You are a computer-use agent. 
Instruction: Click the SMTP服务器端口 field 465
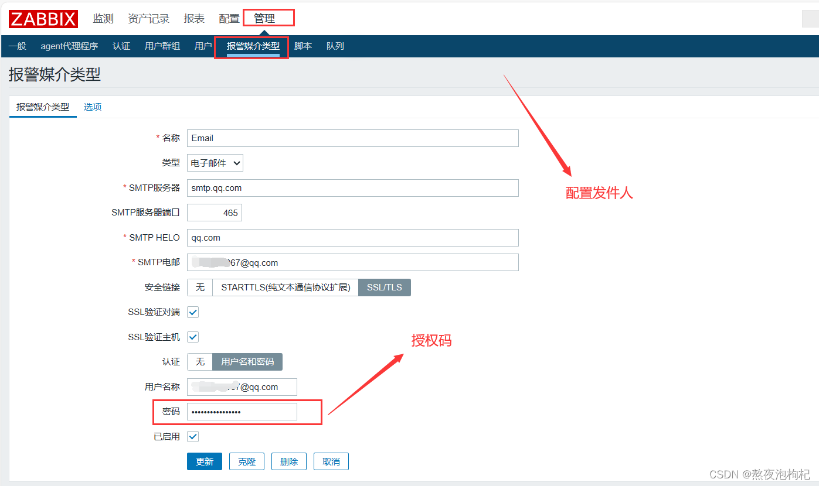[x=215, y=213]
